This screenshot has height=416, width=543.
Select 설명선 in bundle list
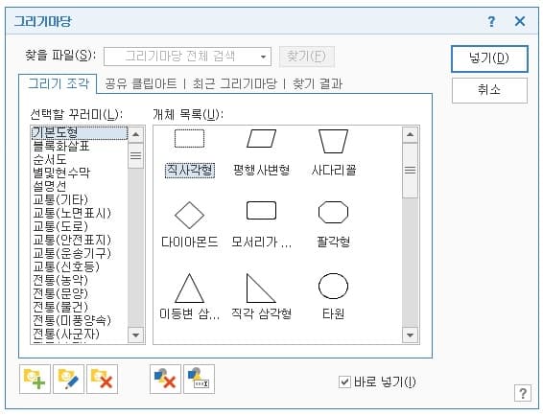[x=80, y=186]
